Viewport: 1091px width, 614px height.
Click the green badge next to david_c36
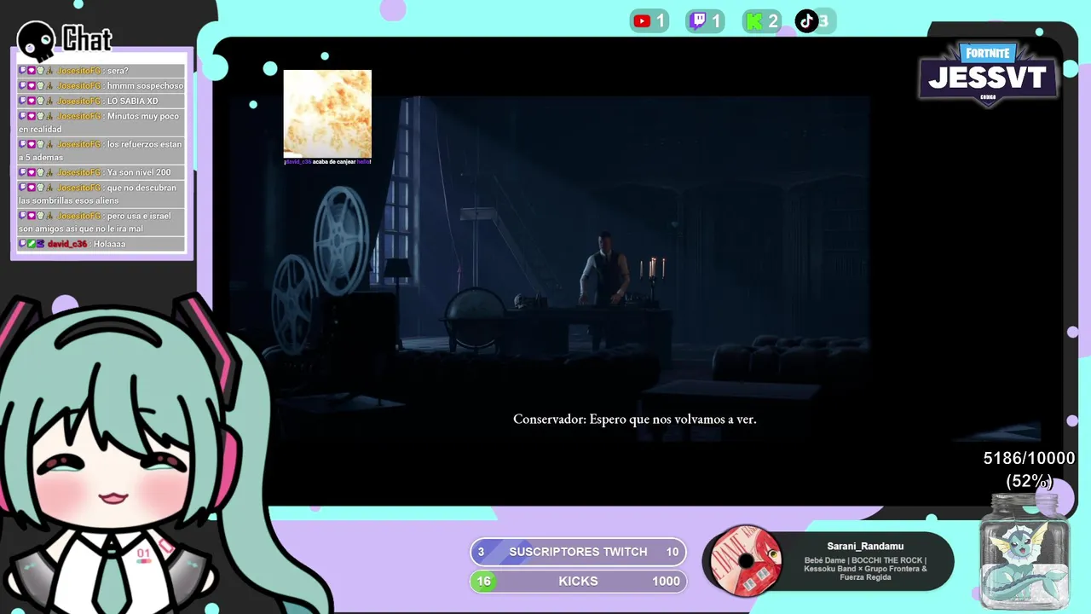coord(32,244)
